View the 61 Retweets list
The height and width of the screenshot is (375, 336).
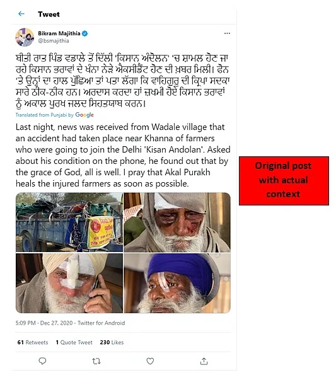(x=33, y=342)
